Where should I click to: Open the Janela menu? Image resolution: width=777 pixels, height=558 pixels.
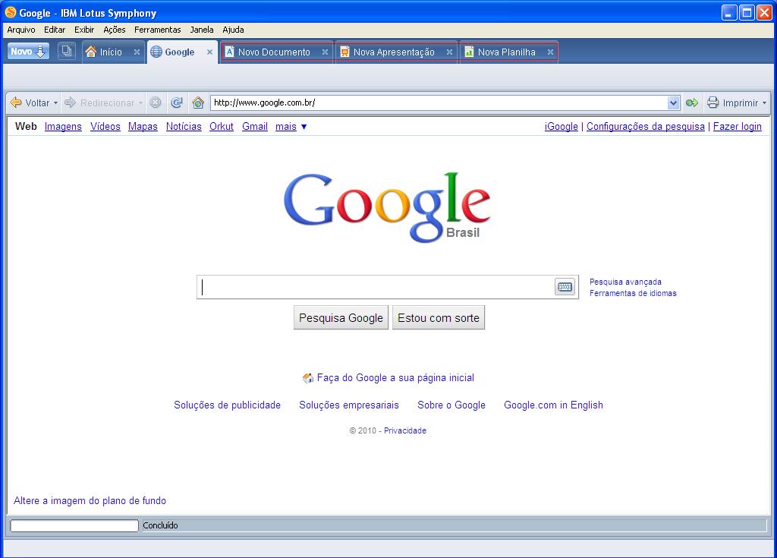click(x=202, y=30)
